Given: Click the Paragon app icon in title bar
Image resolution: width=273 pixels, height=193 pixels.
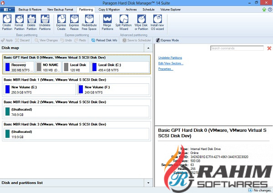Looking at the screenshot, I should tap(3, 3).
